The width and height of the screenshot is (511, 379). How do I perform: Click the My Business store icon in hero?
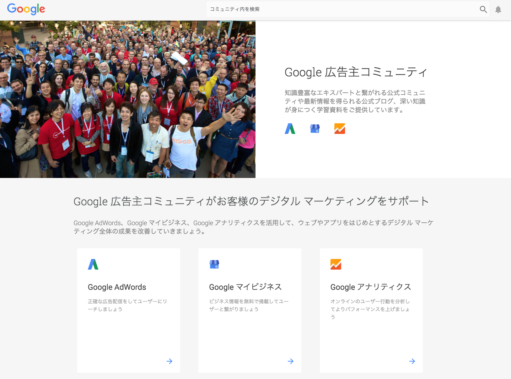pyautogui.click(x=315, y=129)
